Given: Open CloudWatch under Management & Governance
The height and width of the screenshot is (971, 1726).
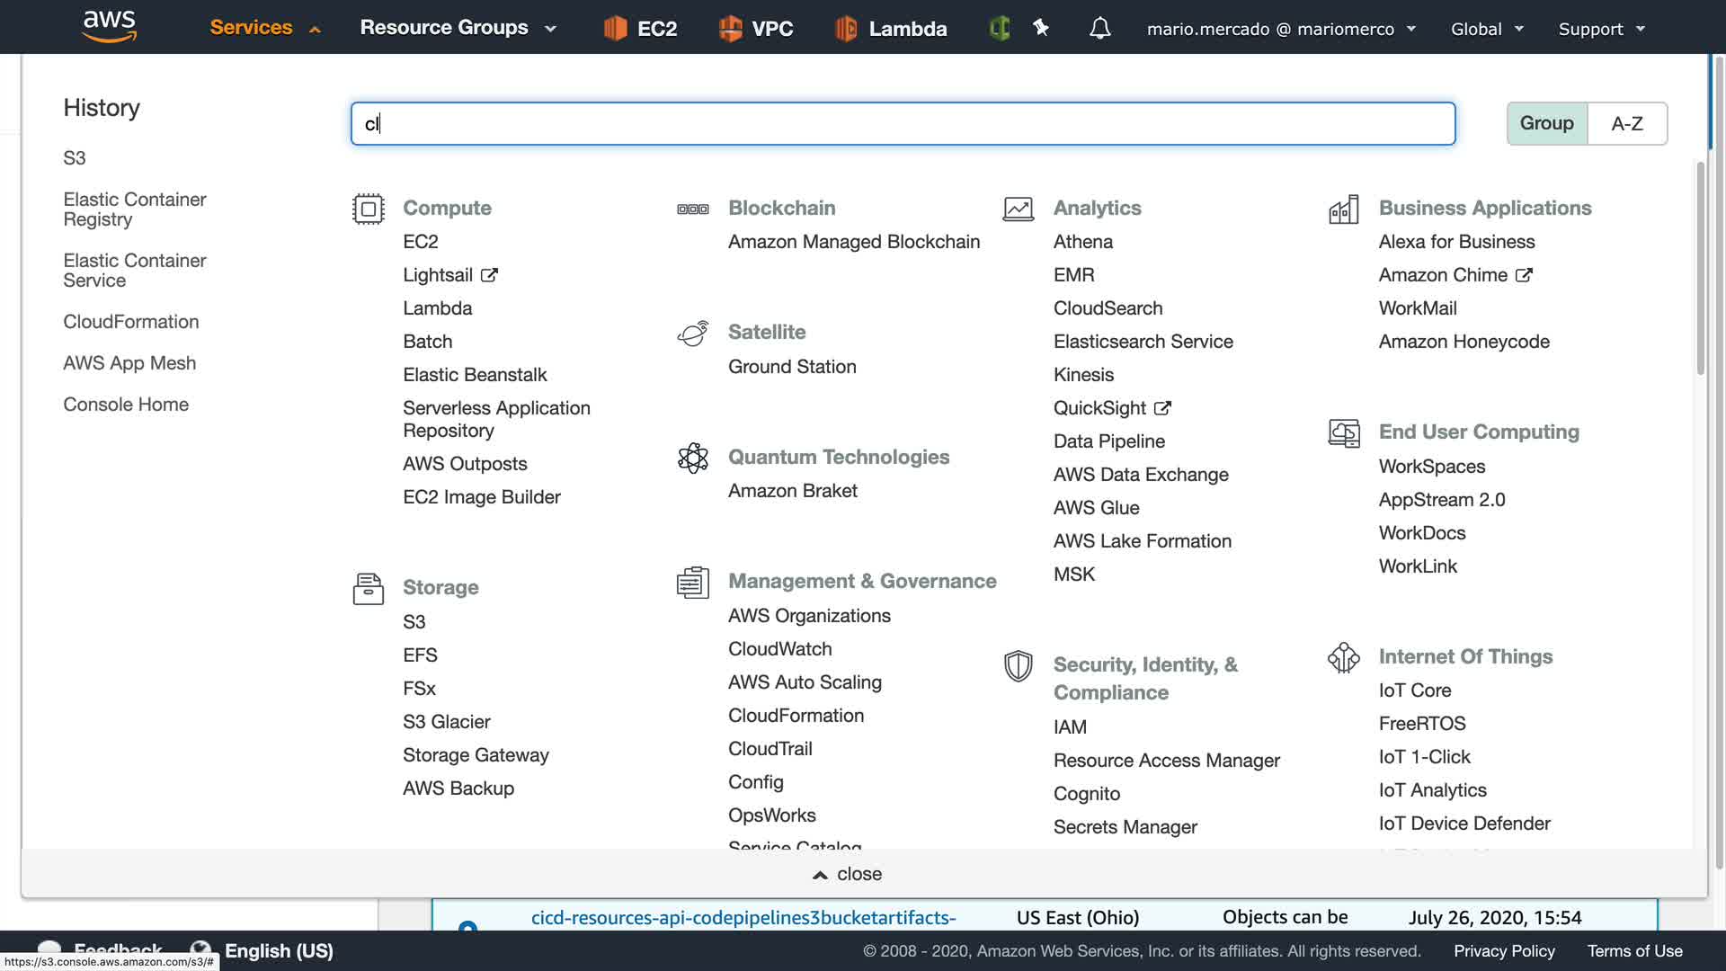Looking at the screenshot, I should 779,649.
